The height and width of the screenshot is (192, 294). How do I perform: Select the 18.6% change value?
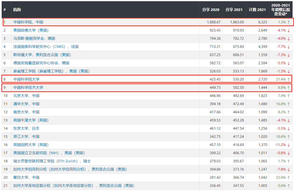click(x=281, y=137)
